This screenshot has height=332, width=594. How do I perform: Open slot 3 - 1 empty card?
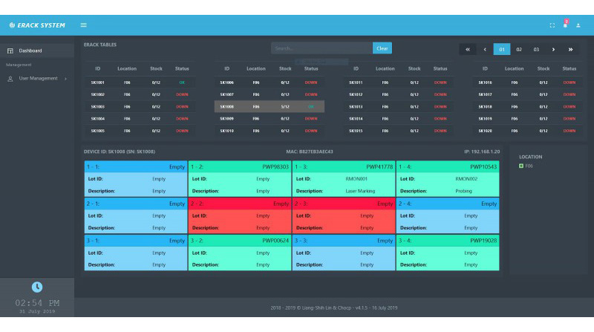[136, 253]
